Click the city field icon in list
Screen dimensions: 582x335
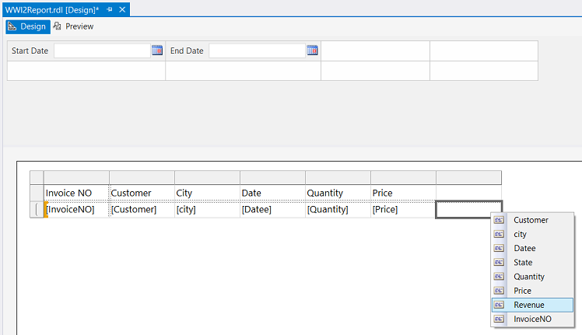pyautogui.click(x=499, y=234)
